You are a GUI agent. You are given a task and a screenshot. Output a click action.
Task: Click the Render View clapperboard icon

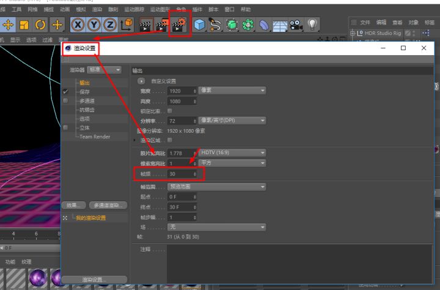[x=145, y=25]
